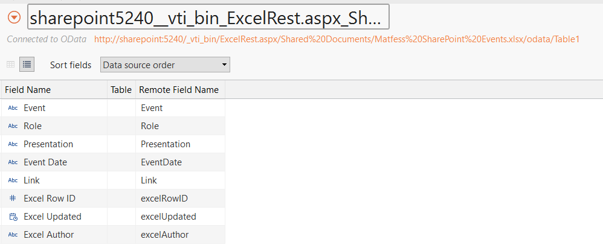The width and height of the screenshot is (603, 245).
Task: Click the Sort fields label
Action: [x=71, y=65]
